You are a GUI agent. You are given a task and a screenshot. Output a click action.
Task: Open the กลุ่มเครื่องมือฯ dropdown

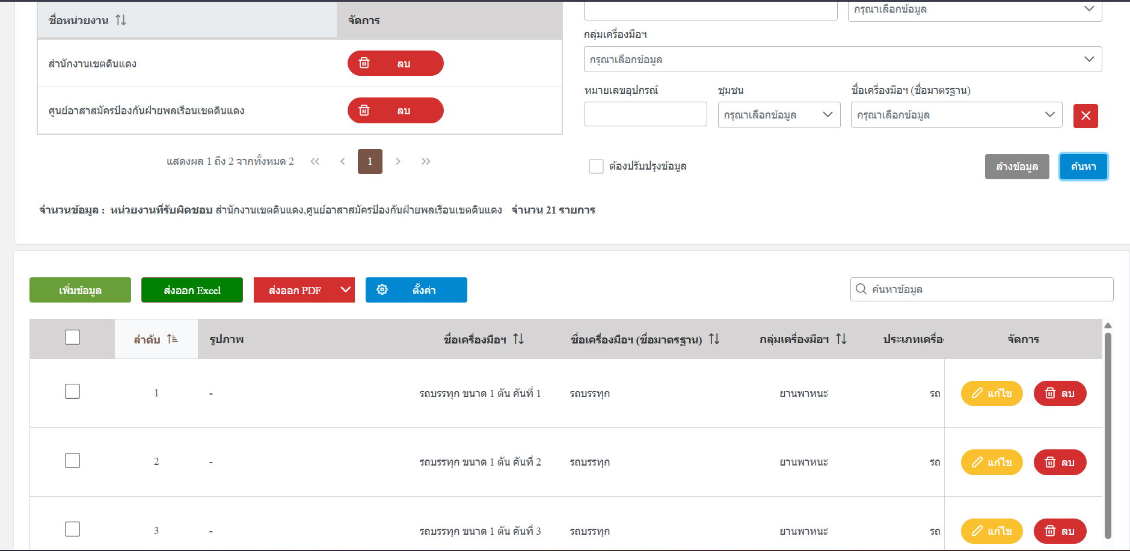click(x=843, y=60)
